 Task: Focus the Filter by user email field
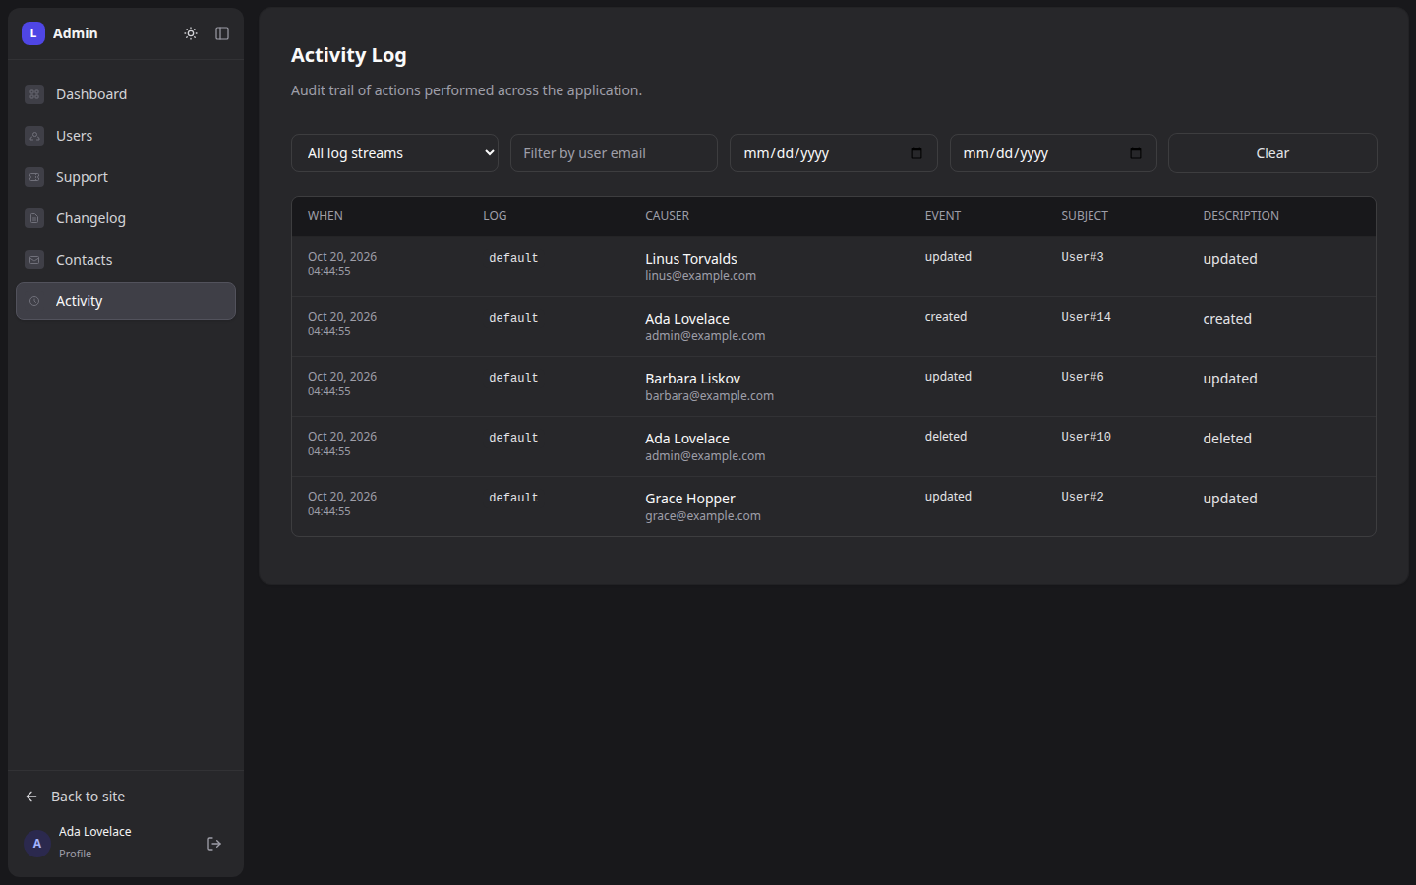point(614,153)
